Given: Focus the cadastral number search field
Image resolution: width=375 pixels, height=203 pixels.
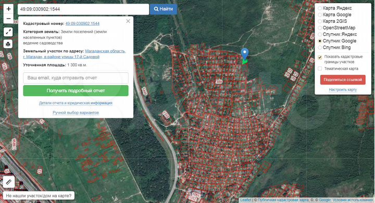Looking at the screenshot, I should pos(83,9).
